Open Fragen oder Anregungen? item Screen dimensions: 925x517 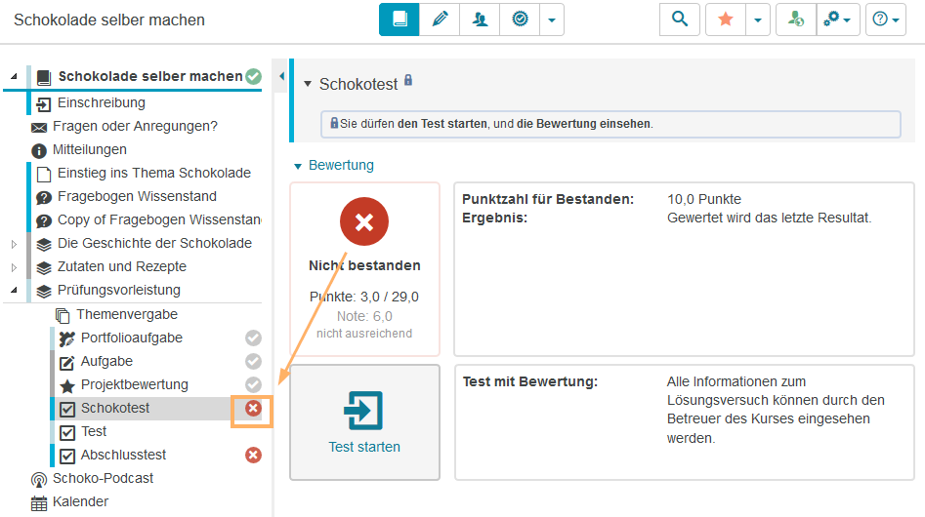pyautogui.click(x=135, y=126)
